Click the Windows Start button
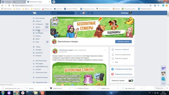The height and width of the screenshot is (95, 169). coord(3,93)
